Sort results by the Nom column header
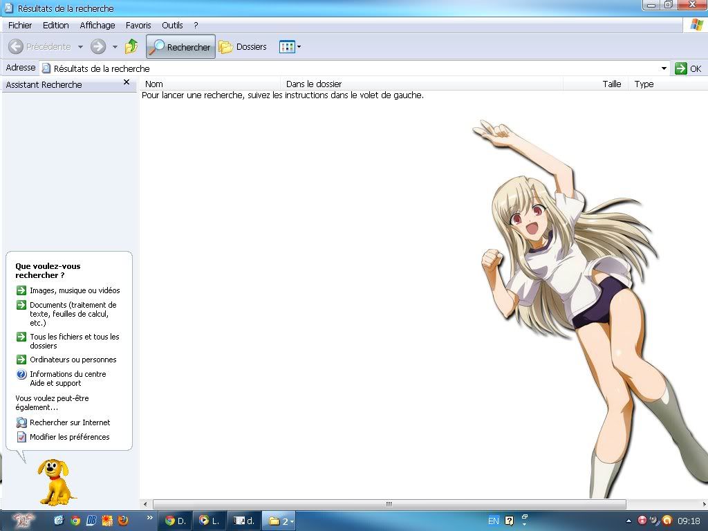 pyautogui.click(x=154, y=84)
